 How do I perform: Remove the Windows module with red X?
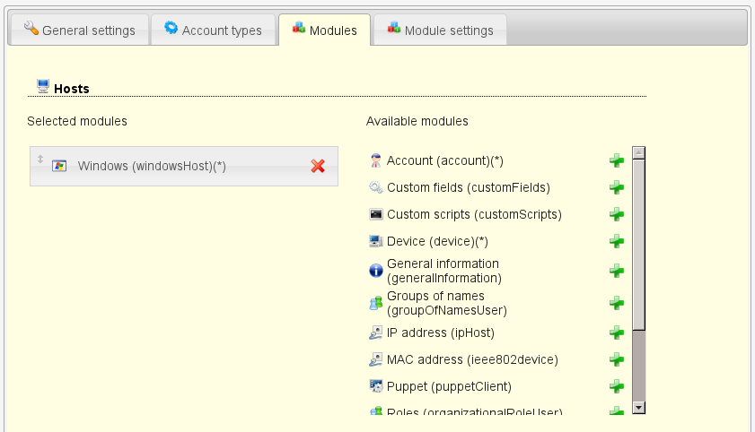tap(317, 166)
